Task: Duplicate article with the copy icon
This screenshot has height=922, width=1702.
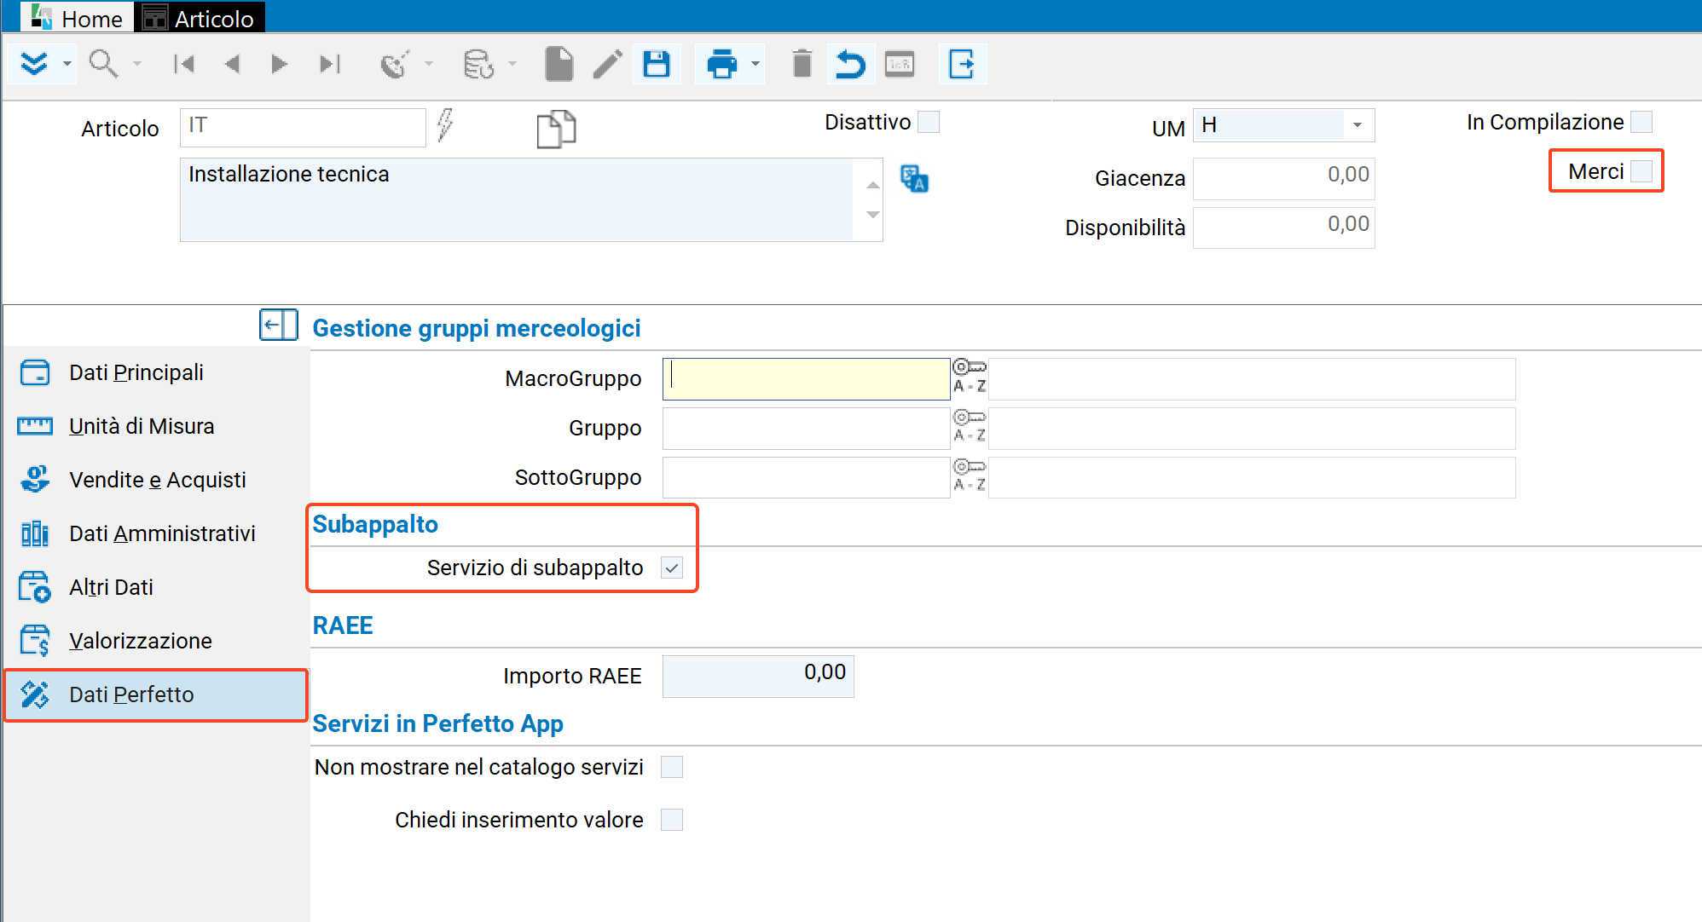Action: coord(556,129)
